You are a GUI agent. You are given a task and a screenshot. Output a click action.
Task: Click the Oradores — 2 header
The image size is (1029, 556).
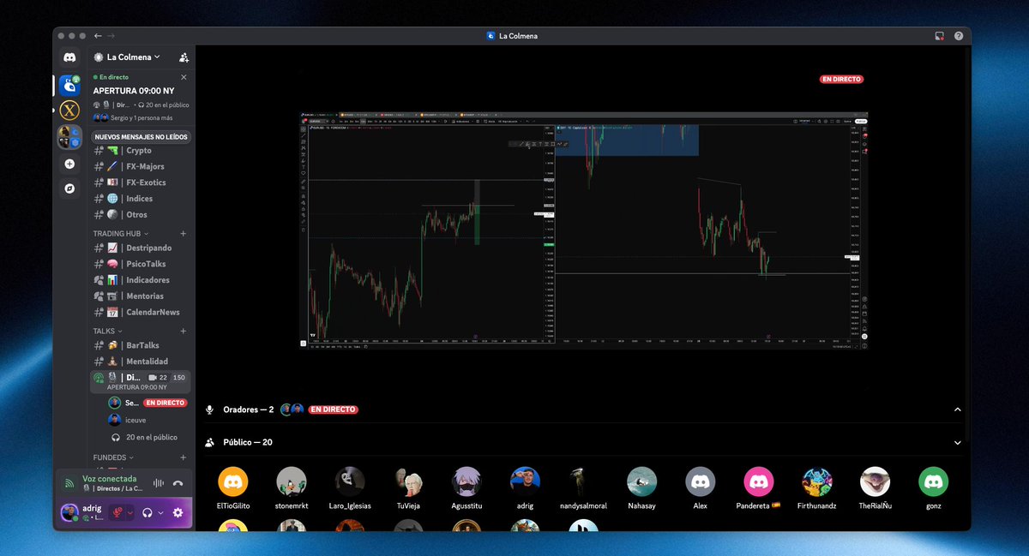[x=248, y=410]
